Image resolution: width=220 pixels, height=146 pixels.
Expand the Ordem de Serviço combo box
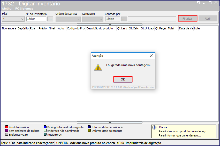(68, 19)
